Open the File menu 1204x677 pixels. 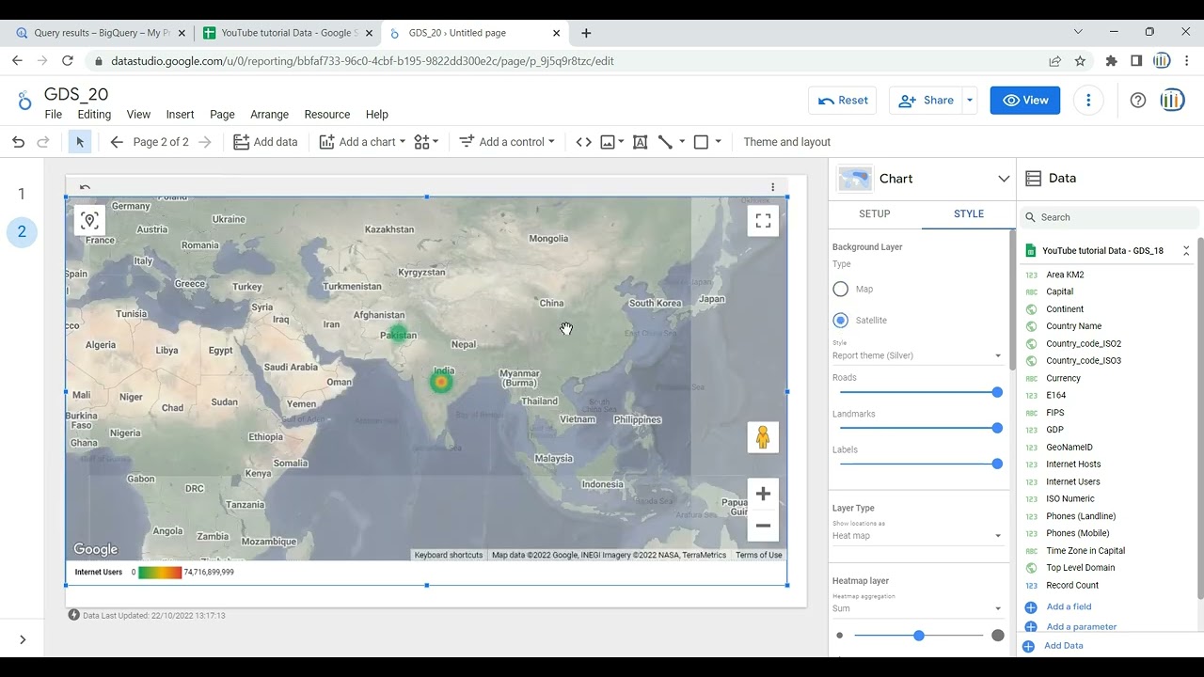click(x=54, y=115)
